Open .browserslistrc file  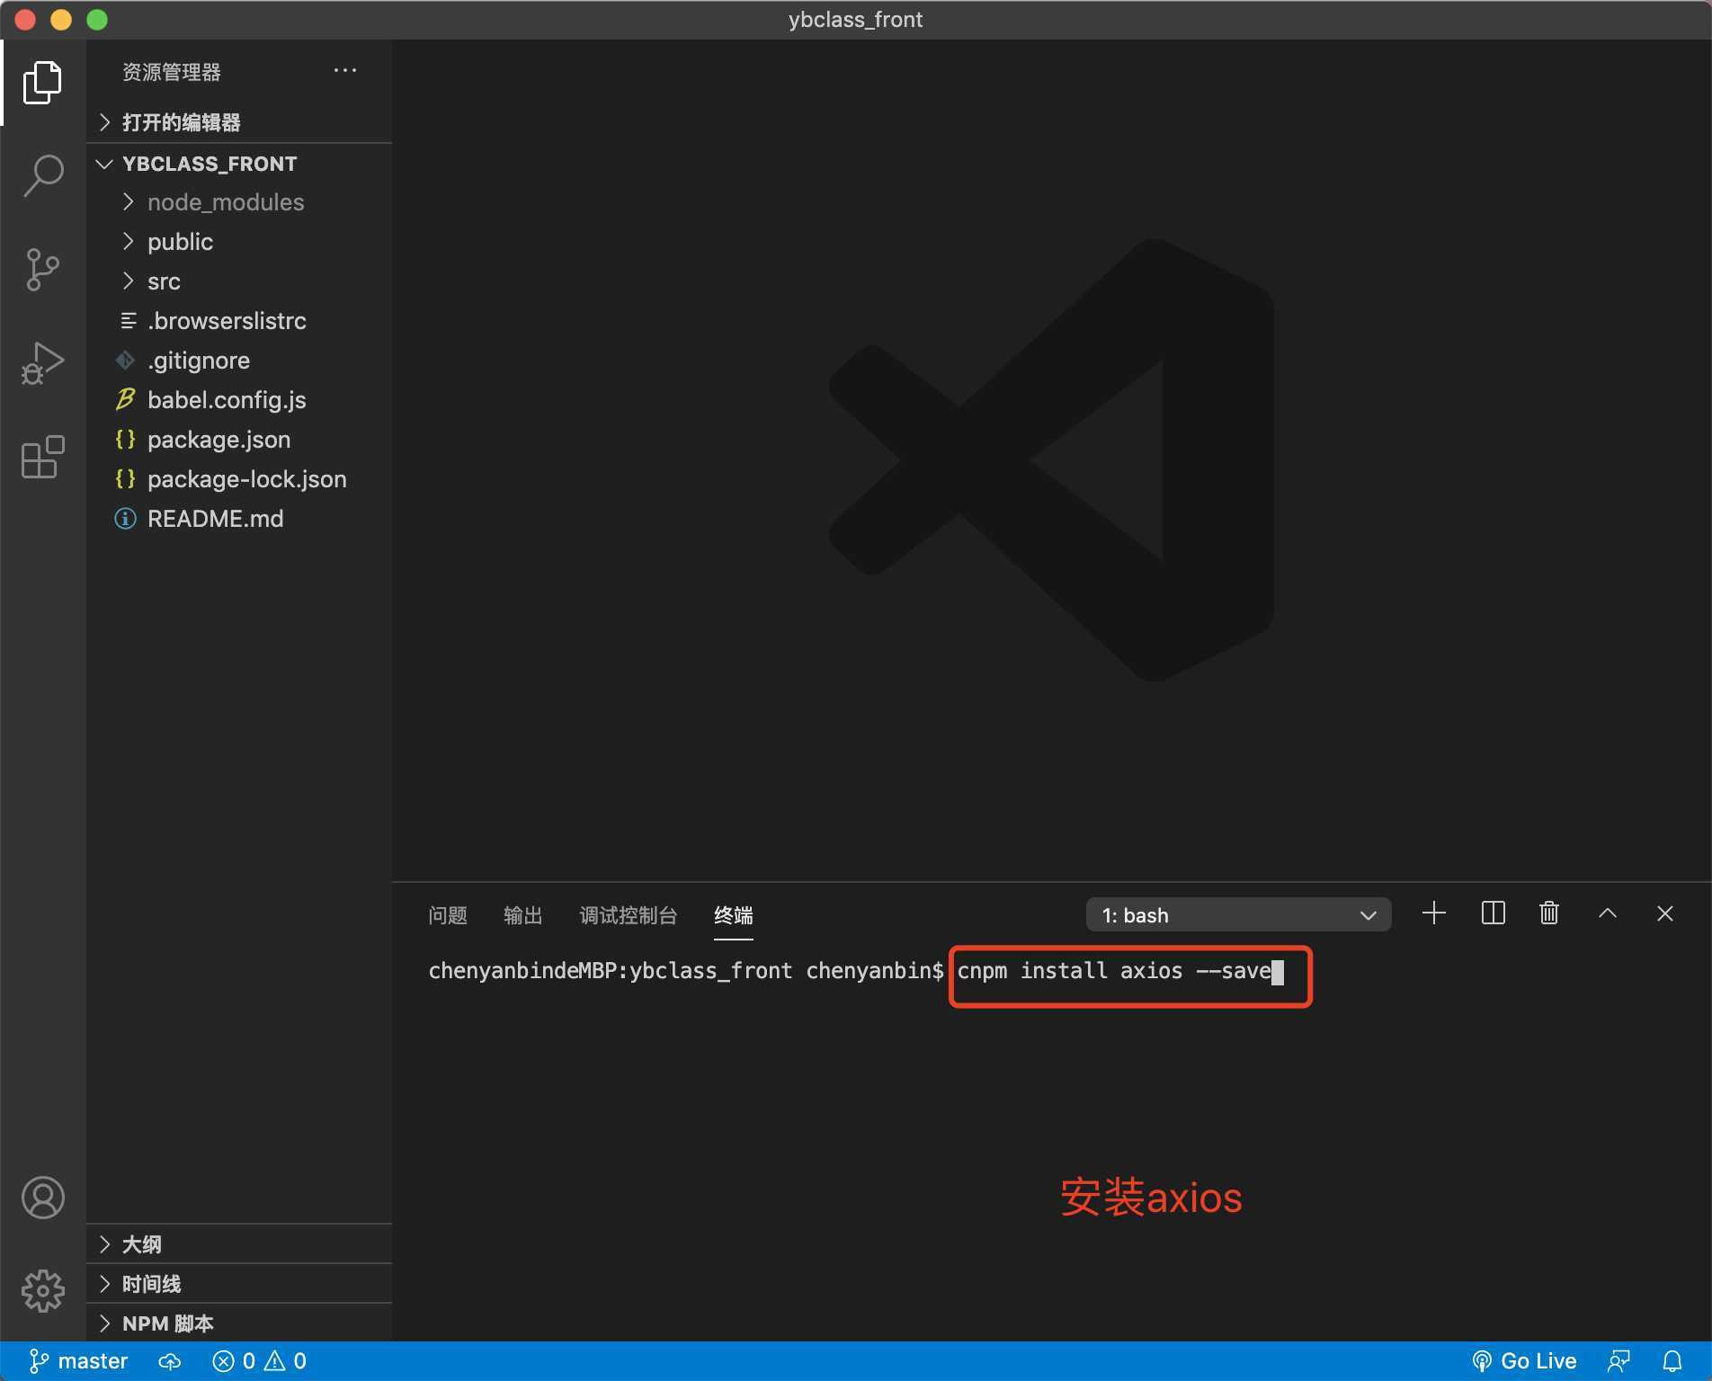(239, 321)
